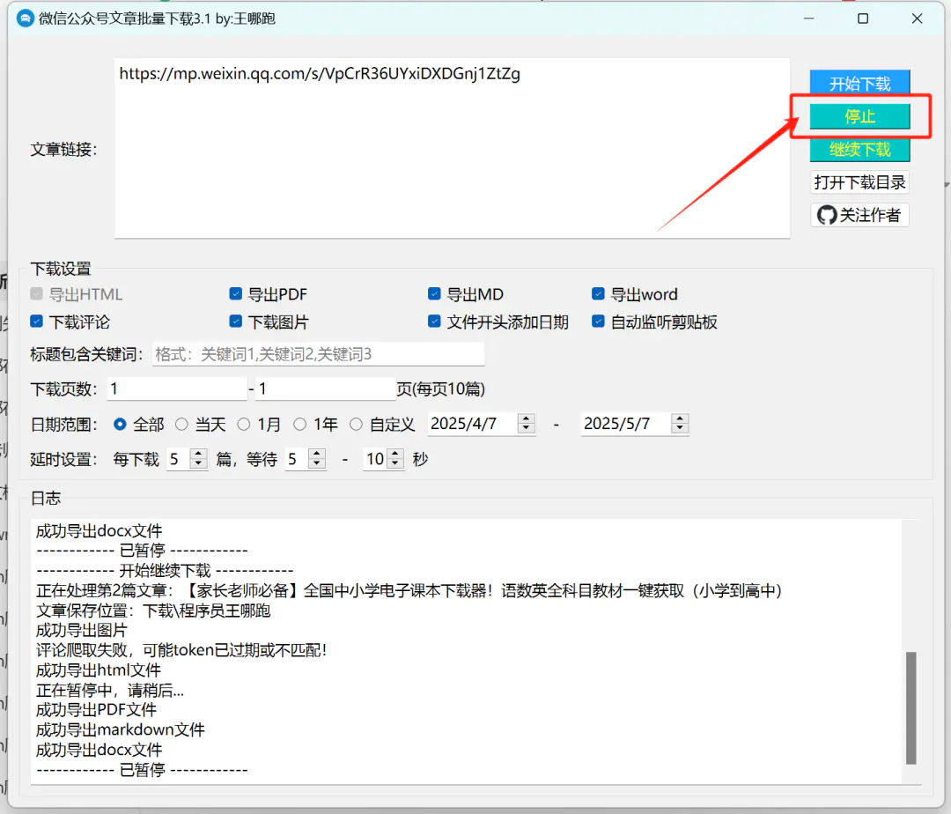The image size is (951, 814).
Task: Click inside the article link text area
Action: click(452, 148)
